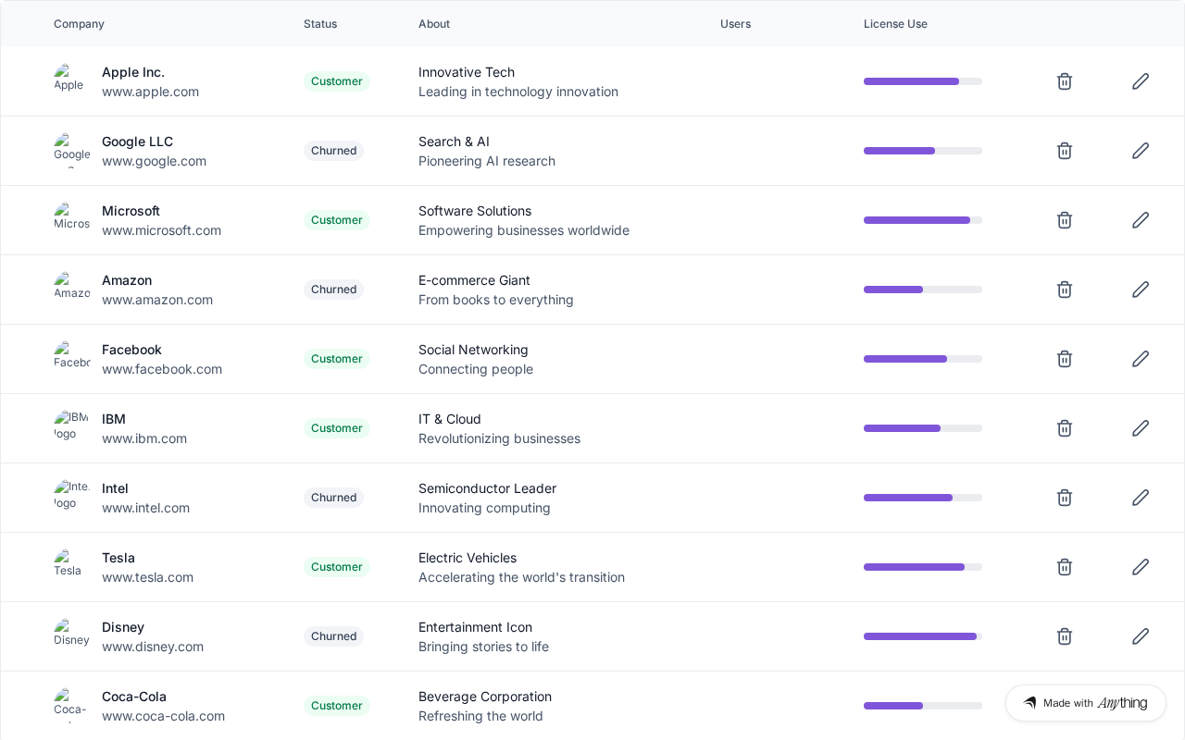Click the Made with Anything badge
The image size is (1185, 740).
tap(1085, 703)
